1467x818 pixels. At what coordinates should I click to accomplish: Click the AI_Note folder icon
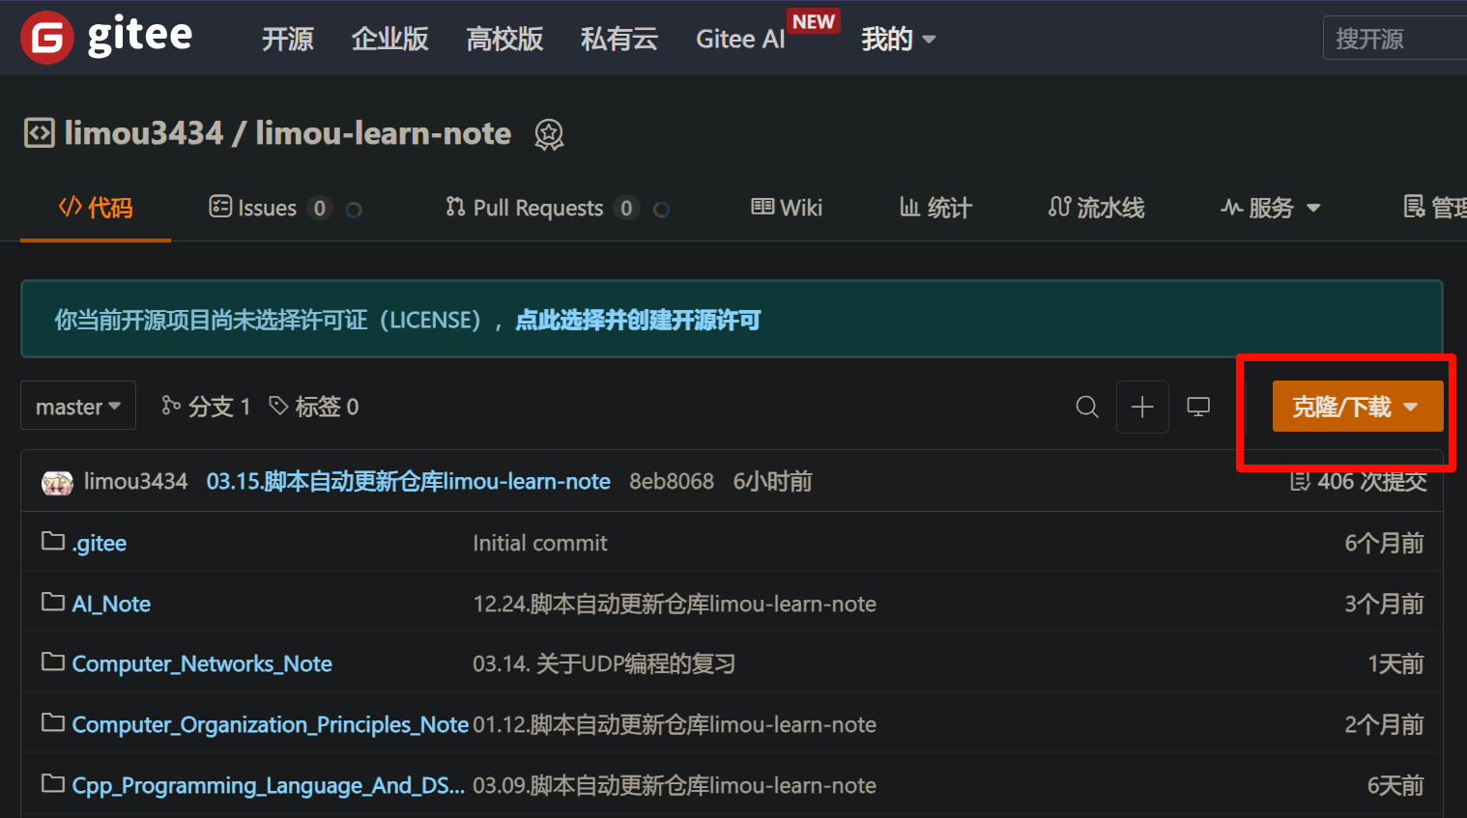(x=53, y=603)
